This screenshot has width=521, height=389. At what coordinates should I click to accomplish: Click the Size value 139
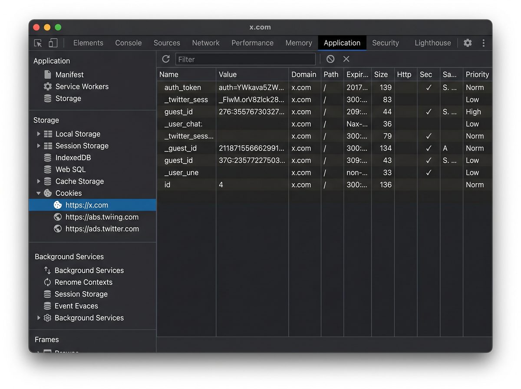tap(386, 88)
